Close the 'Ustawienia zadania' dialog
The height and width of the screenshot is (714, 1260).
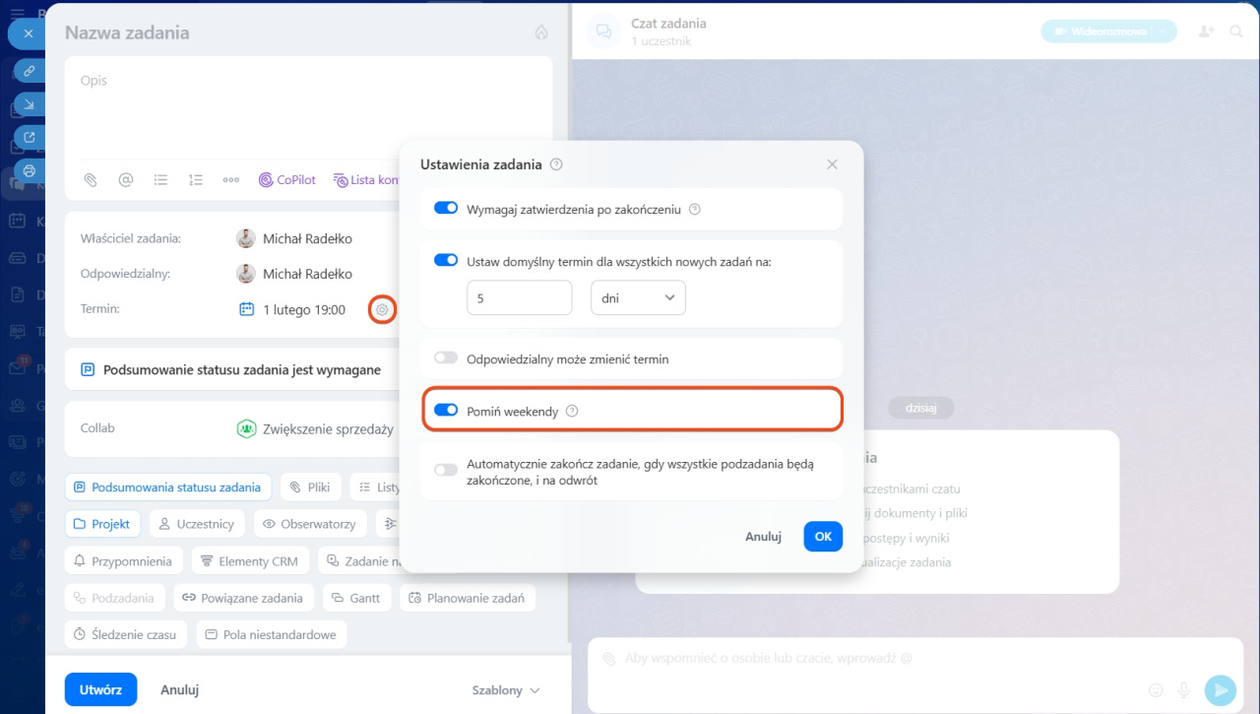point(832,164)
